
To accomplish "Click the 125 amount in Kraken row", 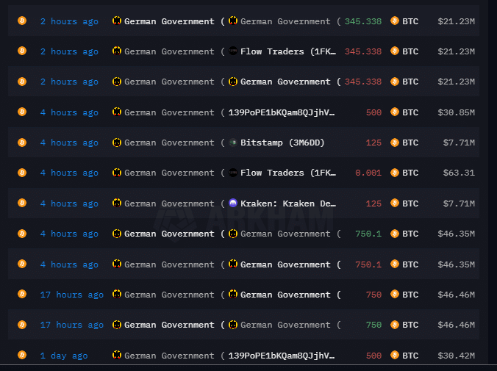I will pyautogui.click(x=373, y=203).
